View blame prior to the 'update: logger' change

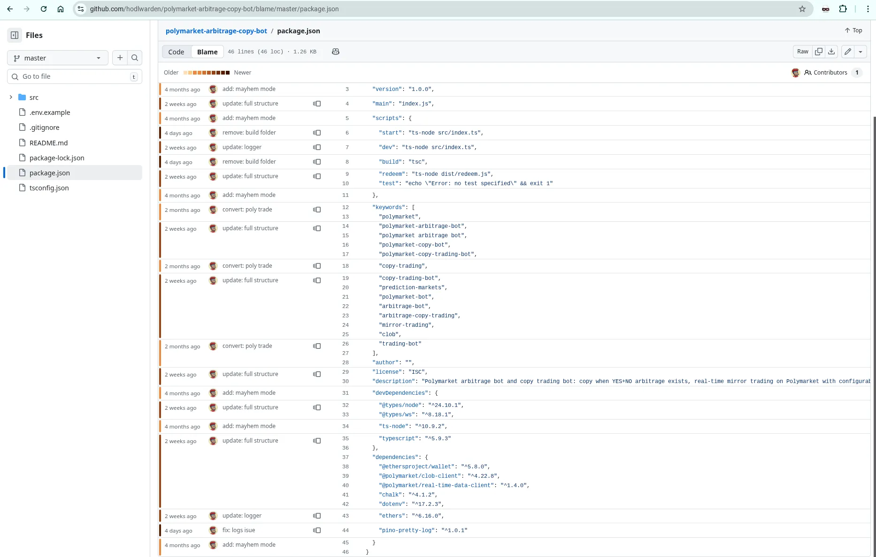317,147
